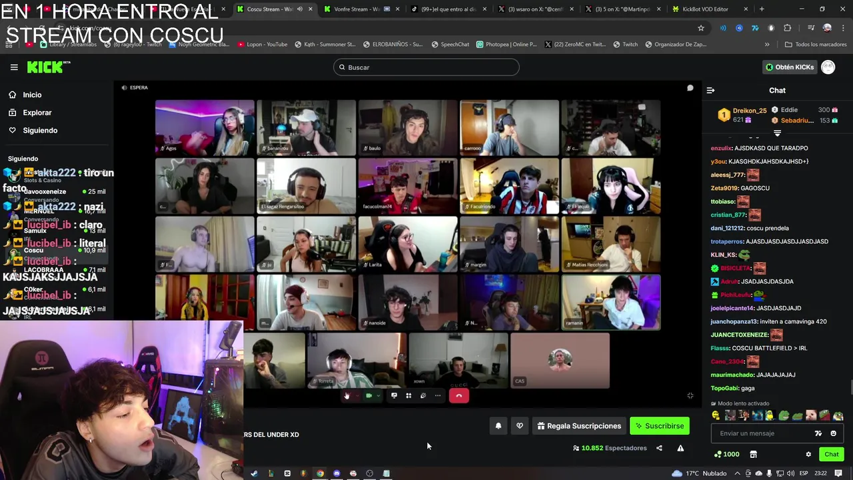This screenshot has width=853, height=480.
Task: Expand hidden bookmarks chevron
Action: (767, 45)
